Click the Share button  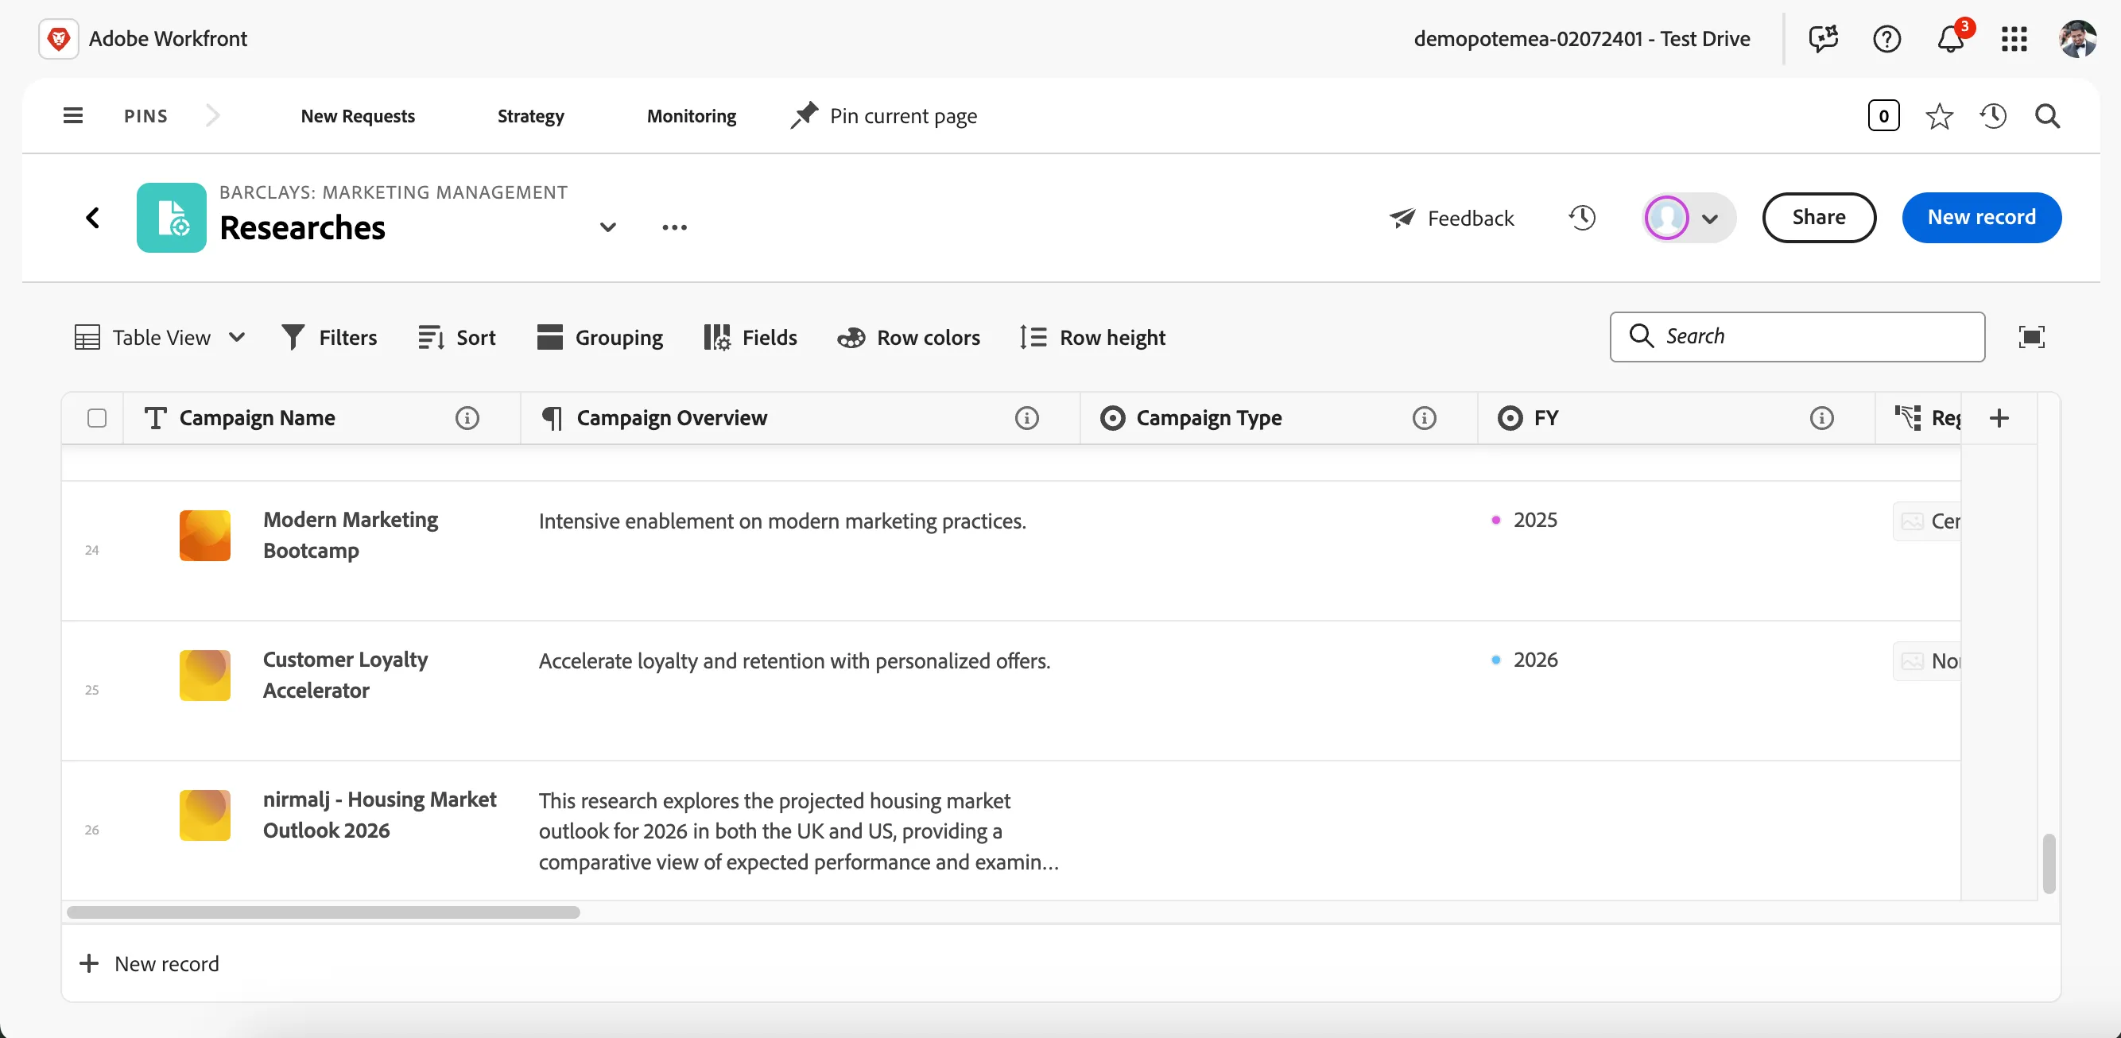[x=1819, y=217]
